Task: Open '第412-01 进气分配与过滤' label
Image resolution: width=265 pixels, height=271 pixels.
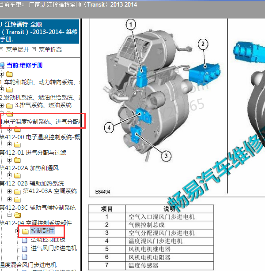Action: pos(33,152)
